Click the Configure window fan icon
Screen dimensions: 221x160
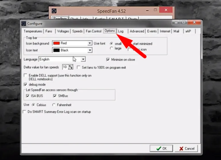[24, 23]
